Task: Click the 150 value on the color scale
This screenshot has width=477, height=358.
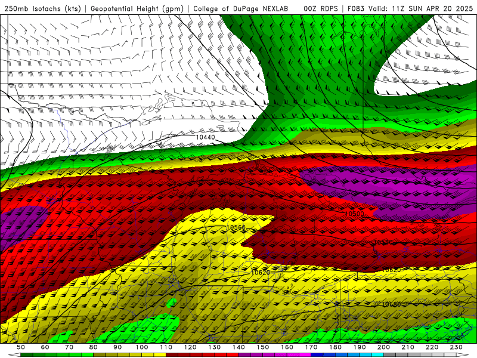Action: point(263,347)
